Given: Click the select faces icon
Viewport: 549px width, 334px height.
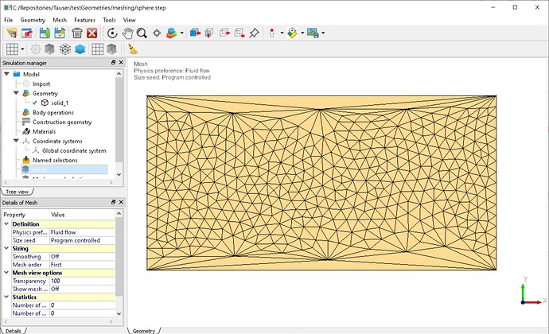Looking at the screenshot, I should [209, 33].
